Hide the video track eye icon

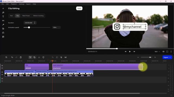2,72
